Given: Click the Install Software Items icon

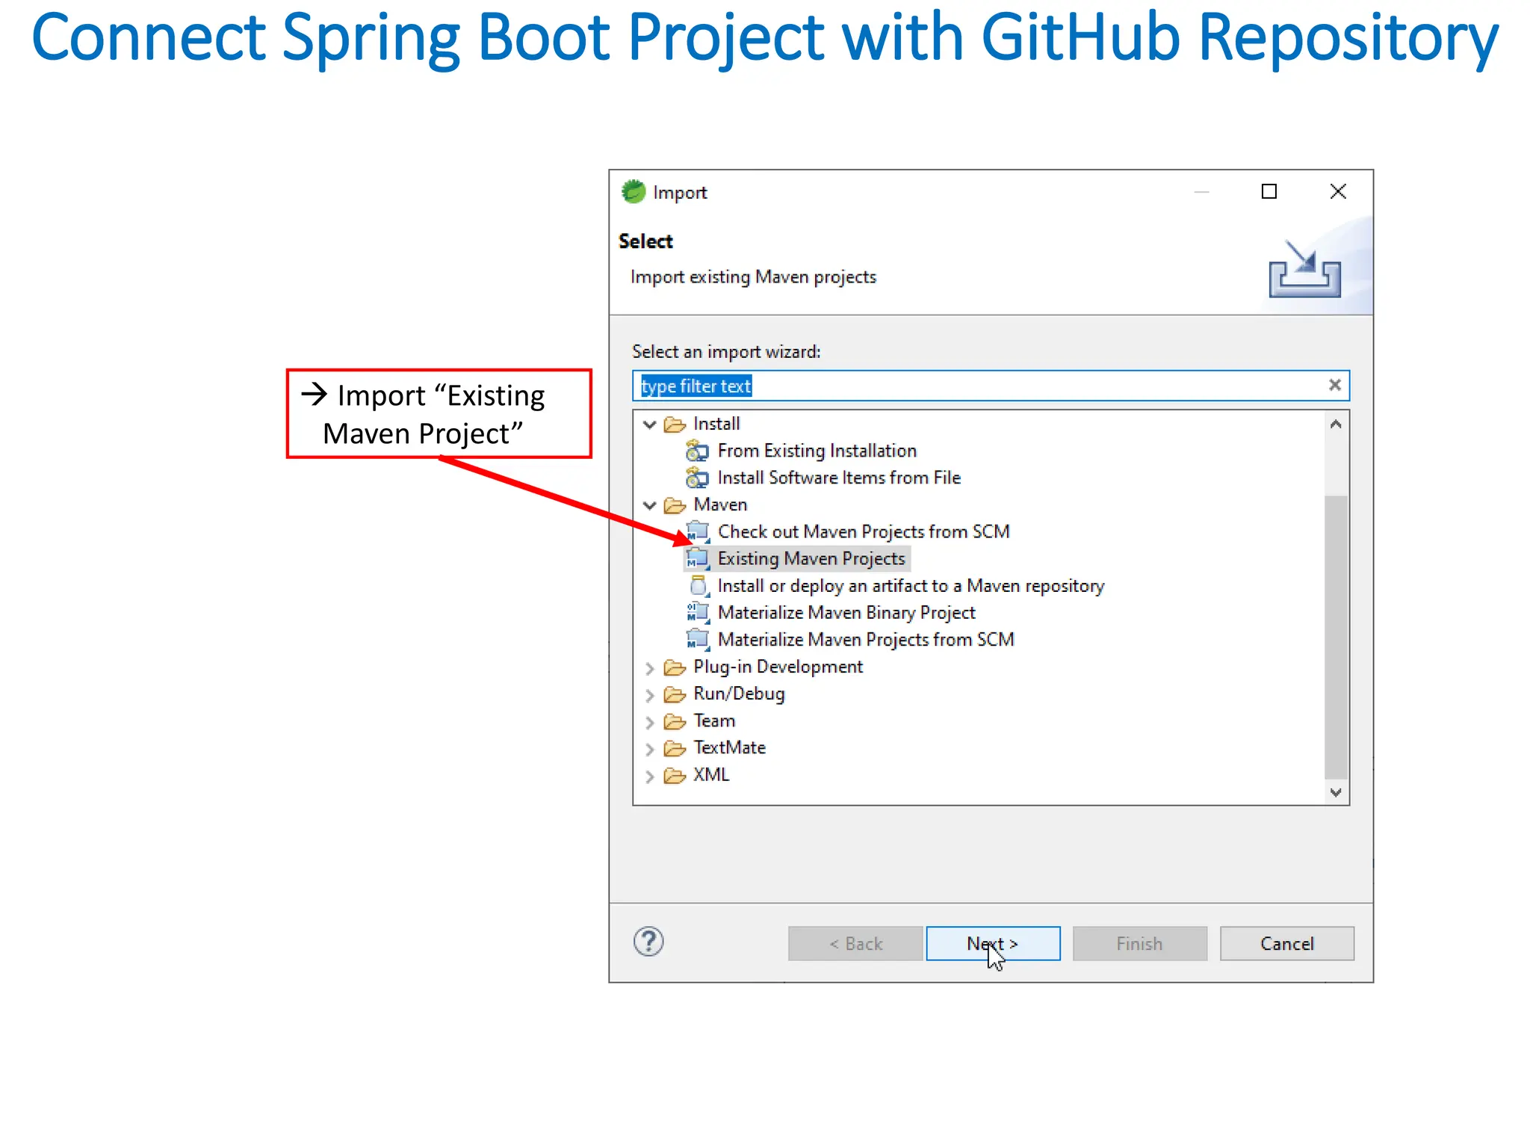Looking at the screenshot, I should click(x=697, y=478).
